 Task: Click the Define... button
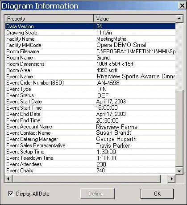coord(97,194)
